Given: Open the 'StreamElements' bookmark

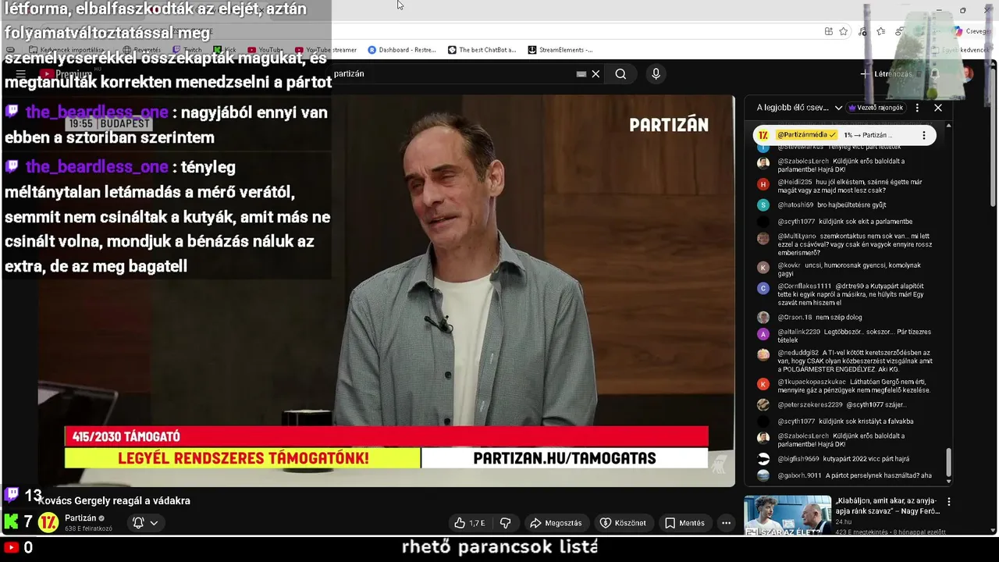Looking at the screenshot, I should click(x=560, y=50).
